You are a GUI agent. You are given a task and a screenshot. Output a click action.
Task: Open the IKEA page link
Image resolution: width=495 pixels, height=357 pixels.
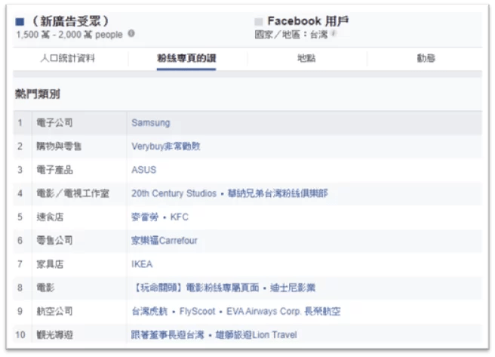tap(142, 264)
